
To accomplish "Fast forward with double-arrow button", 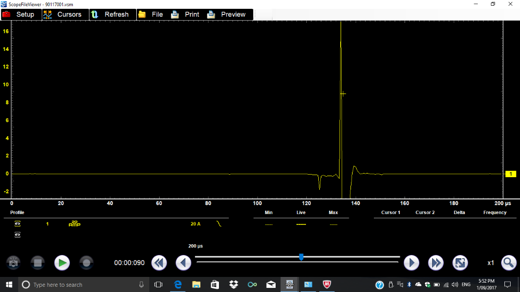I will 436,263.
